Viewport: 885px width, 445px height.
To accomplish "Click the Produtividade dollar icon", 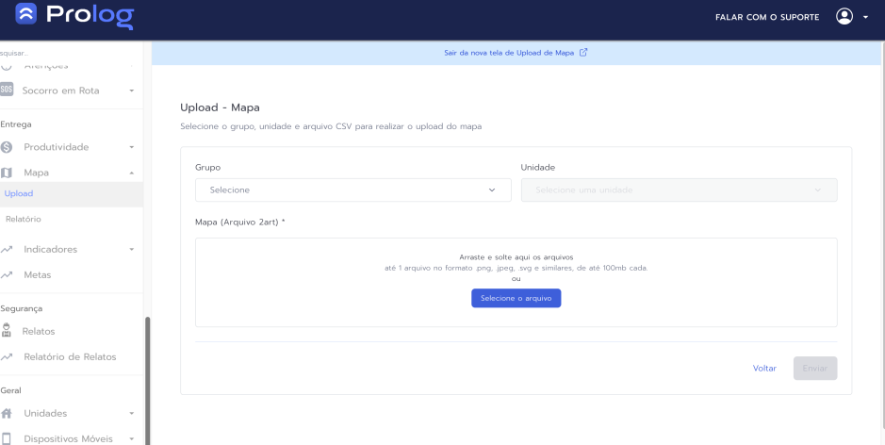I will [8, 147].
